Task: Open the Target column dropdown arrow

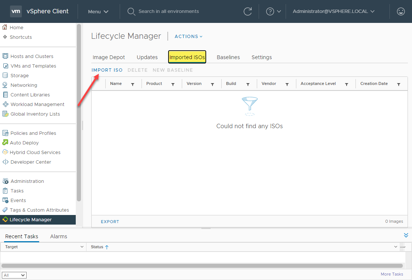Action: [x=82, y=247]
